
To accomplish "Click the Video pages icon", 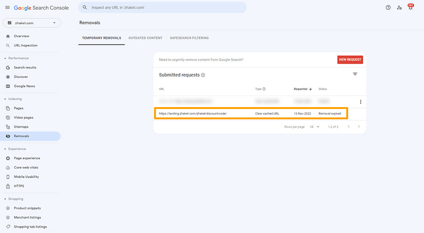I will pyautogui.click(x=8, y=117).
